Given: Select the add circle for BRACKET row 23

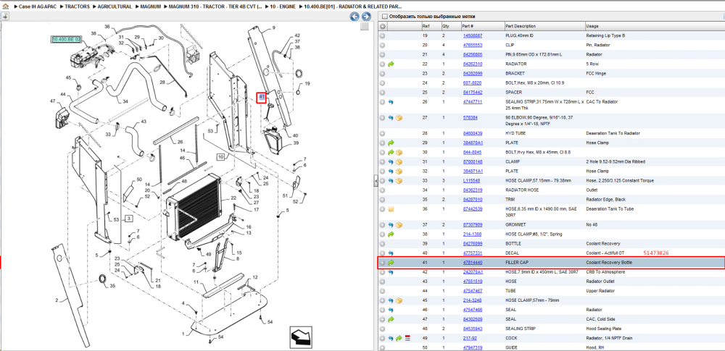Looking at the screenshot, I should tap(382, 73).
